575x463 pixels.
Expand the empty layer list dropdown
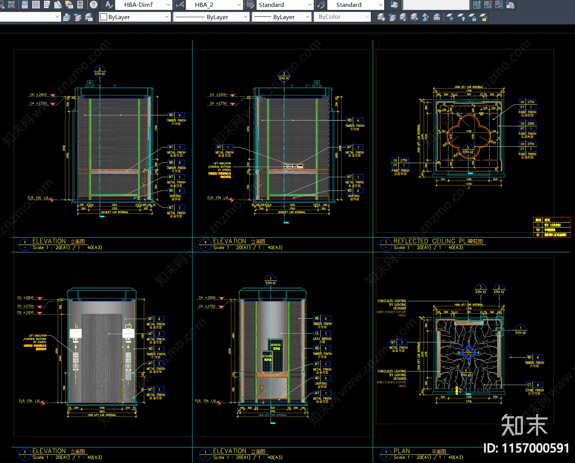57,17
